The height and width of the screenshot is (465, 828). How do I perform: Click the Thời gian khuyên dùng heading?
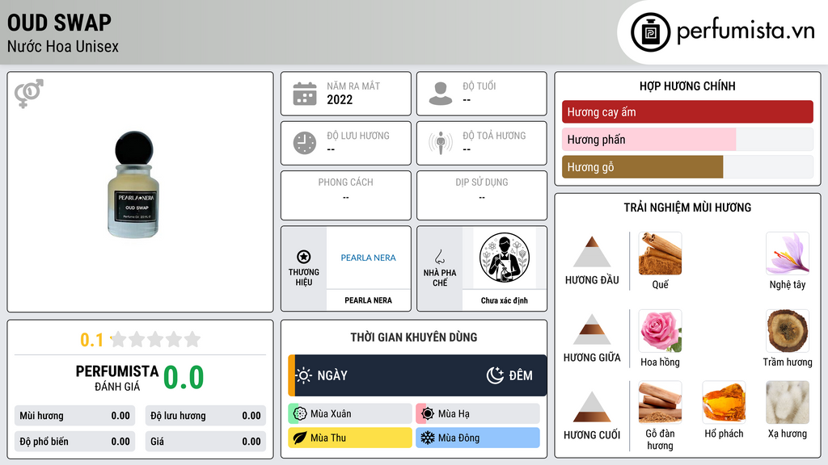point(414,337)
